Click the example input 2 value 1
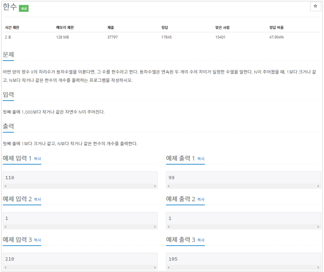The height and width of the screenshot is (272, 324). point(7,218)
